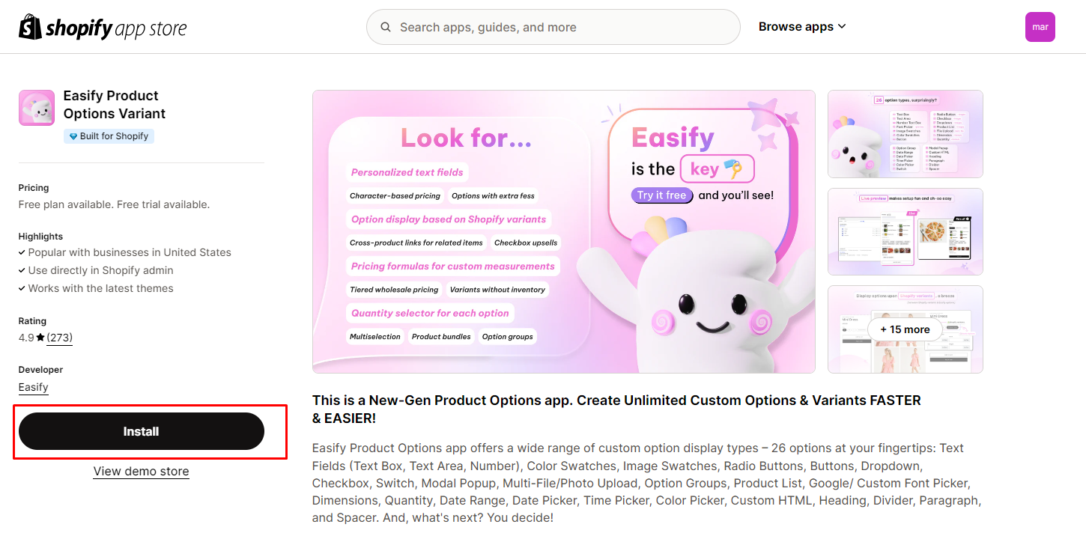This screenshot has width=1086, height=536.
Task: Open the mar account avatar
Action: [x=1040, y=27]
